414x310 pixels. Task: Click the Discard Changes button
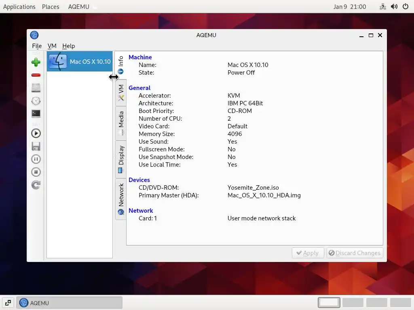point(355,253)
